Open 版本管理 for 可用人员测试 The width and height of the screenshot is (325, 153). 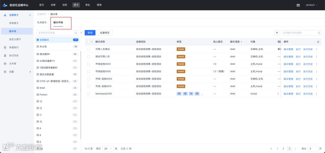288,49
